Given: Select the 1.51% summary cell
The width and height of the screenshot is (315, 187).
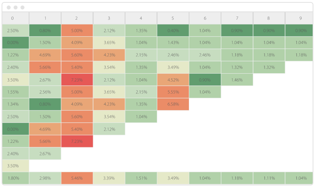Looking at the screenshot, I should 141,178.
